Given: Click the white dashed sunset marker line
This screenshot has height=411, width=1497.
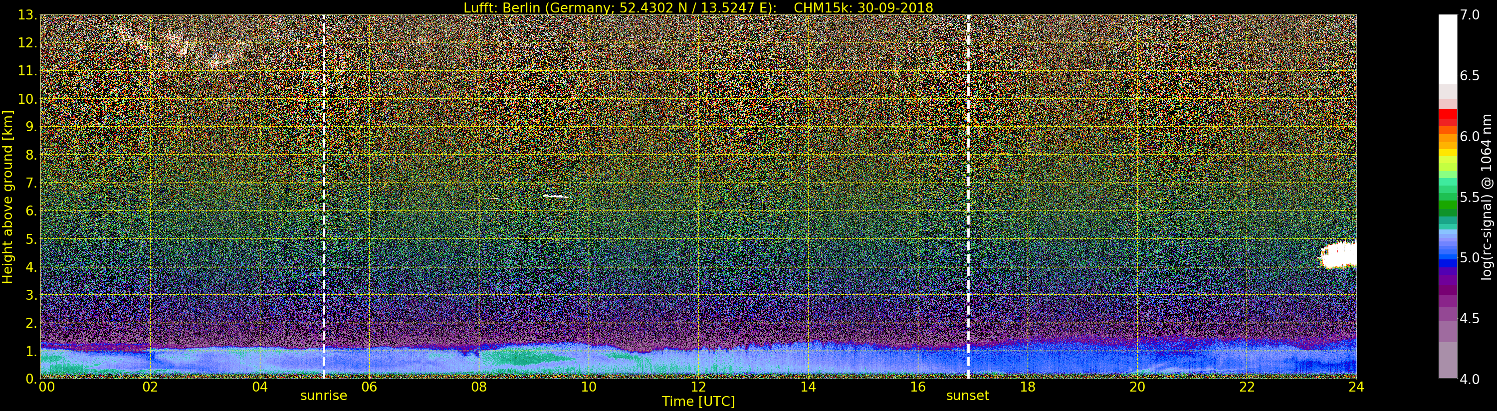Looking at the screenshot, I should [x=968, y=197].
